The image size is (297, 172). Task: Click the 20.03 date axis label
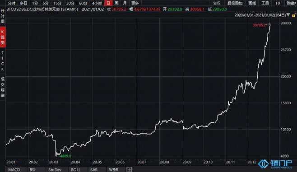(x=53, y=162)
